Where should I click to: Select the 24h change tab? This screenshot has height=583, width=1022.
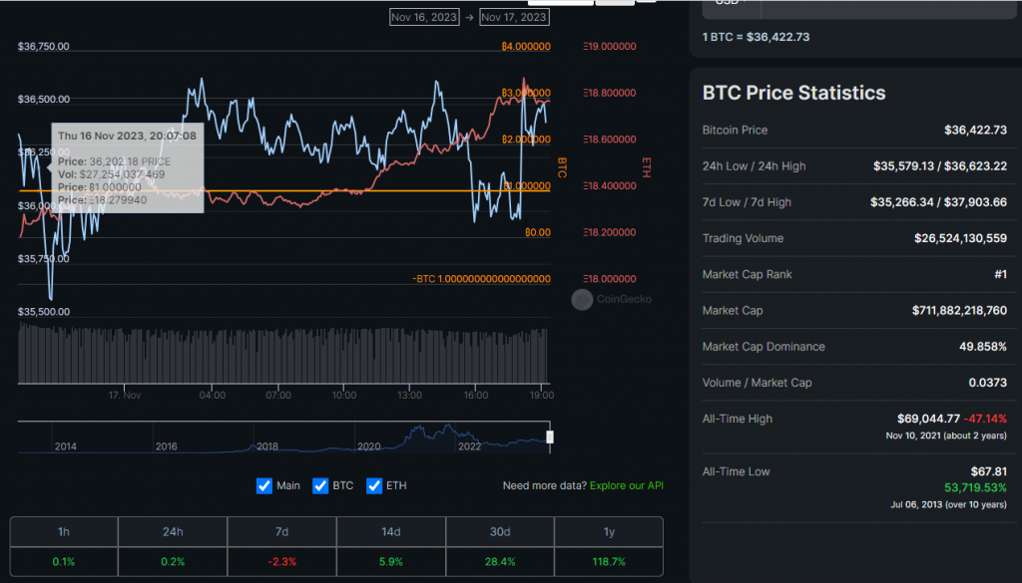point(173,532)
